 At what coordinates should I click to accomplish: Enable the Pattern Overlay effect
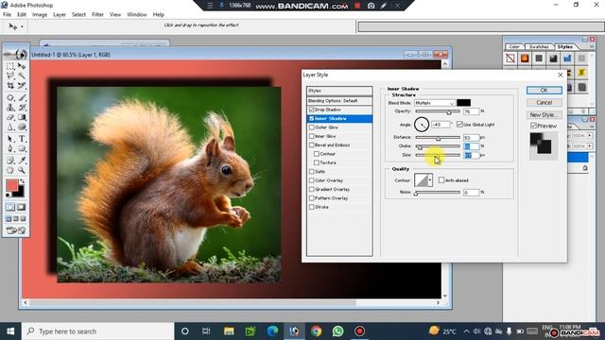312,198
